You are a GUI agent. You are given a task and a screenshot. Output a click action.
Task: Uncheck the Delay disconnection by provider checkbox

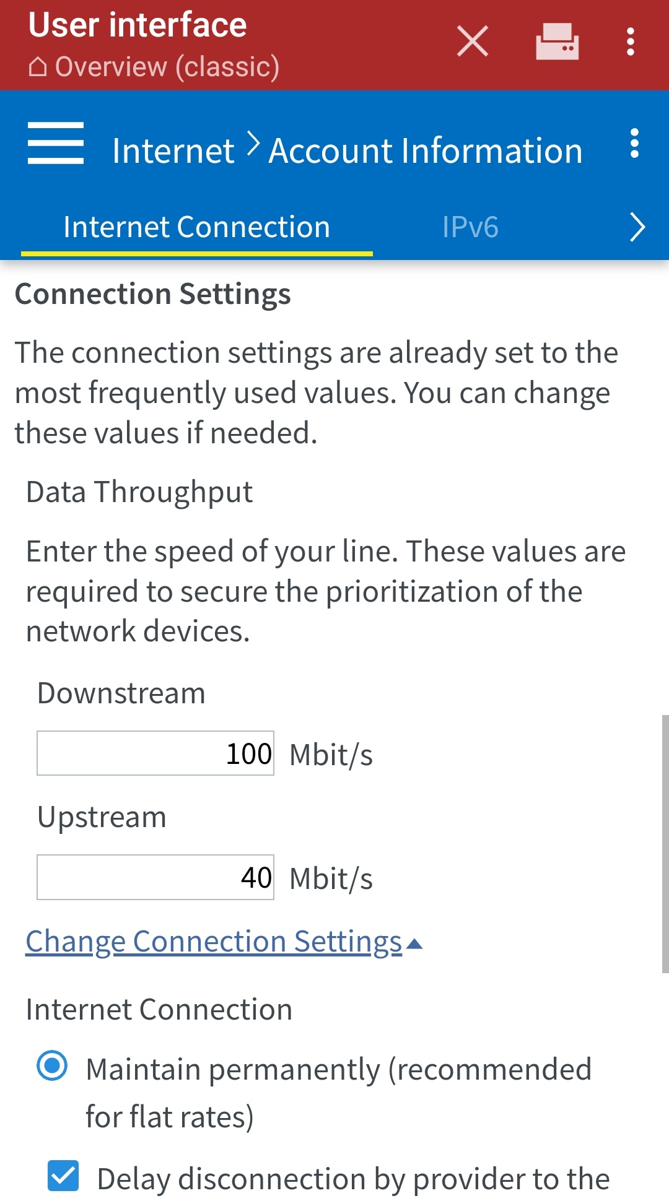point(63,1176)
